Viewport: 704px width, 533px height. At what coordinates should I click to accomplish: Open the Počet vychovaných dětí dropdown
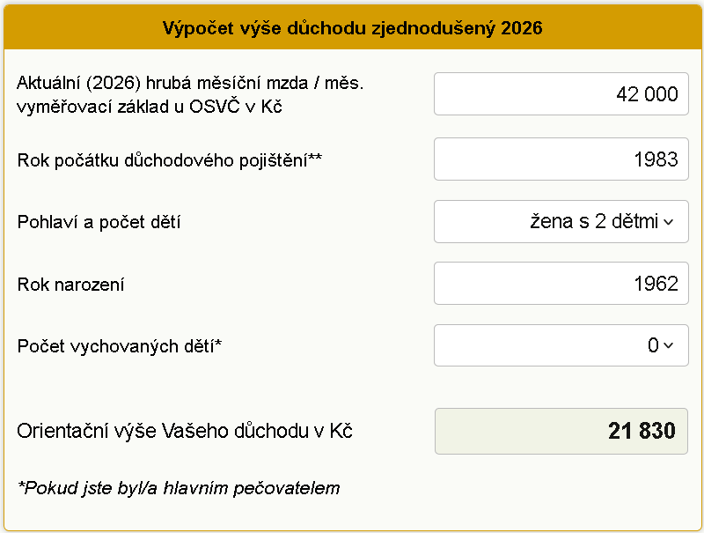[561, 344]
